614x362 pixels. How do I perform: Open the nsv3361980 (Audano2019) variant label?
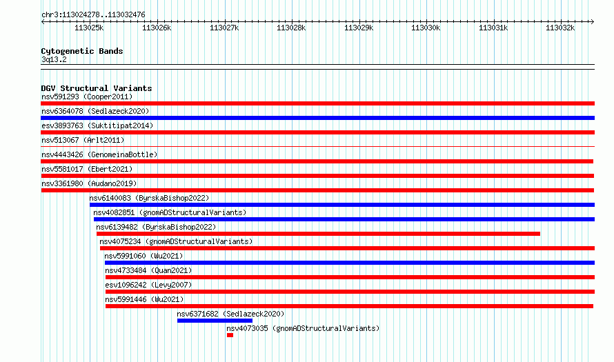[89, 183]
